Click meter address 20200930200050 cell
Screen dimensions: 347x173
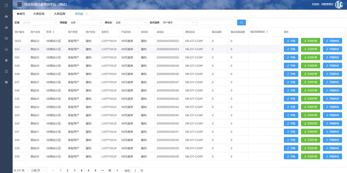click(x=167, y=58)
